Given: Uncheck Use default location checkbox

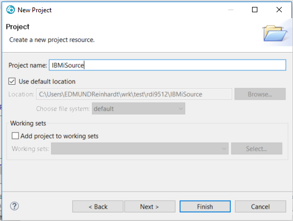Looking at the screenshot, I should 12,81.
